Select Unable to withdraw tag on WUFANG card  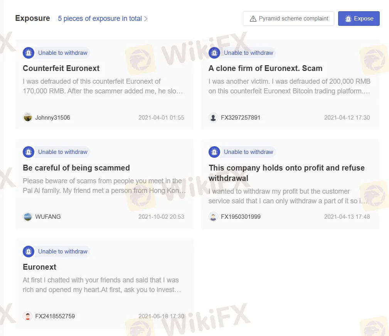coord(63,152)
